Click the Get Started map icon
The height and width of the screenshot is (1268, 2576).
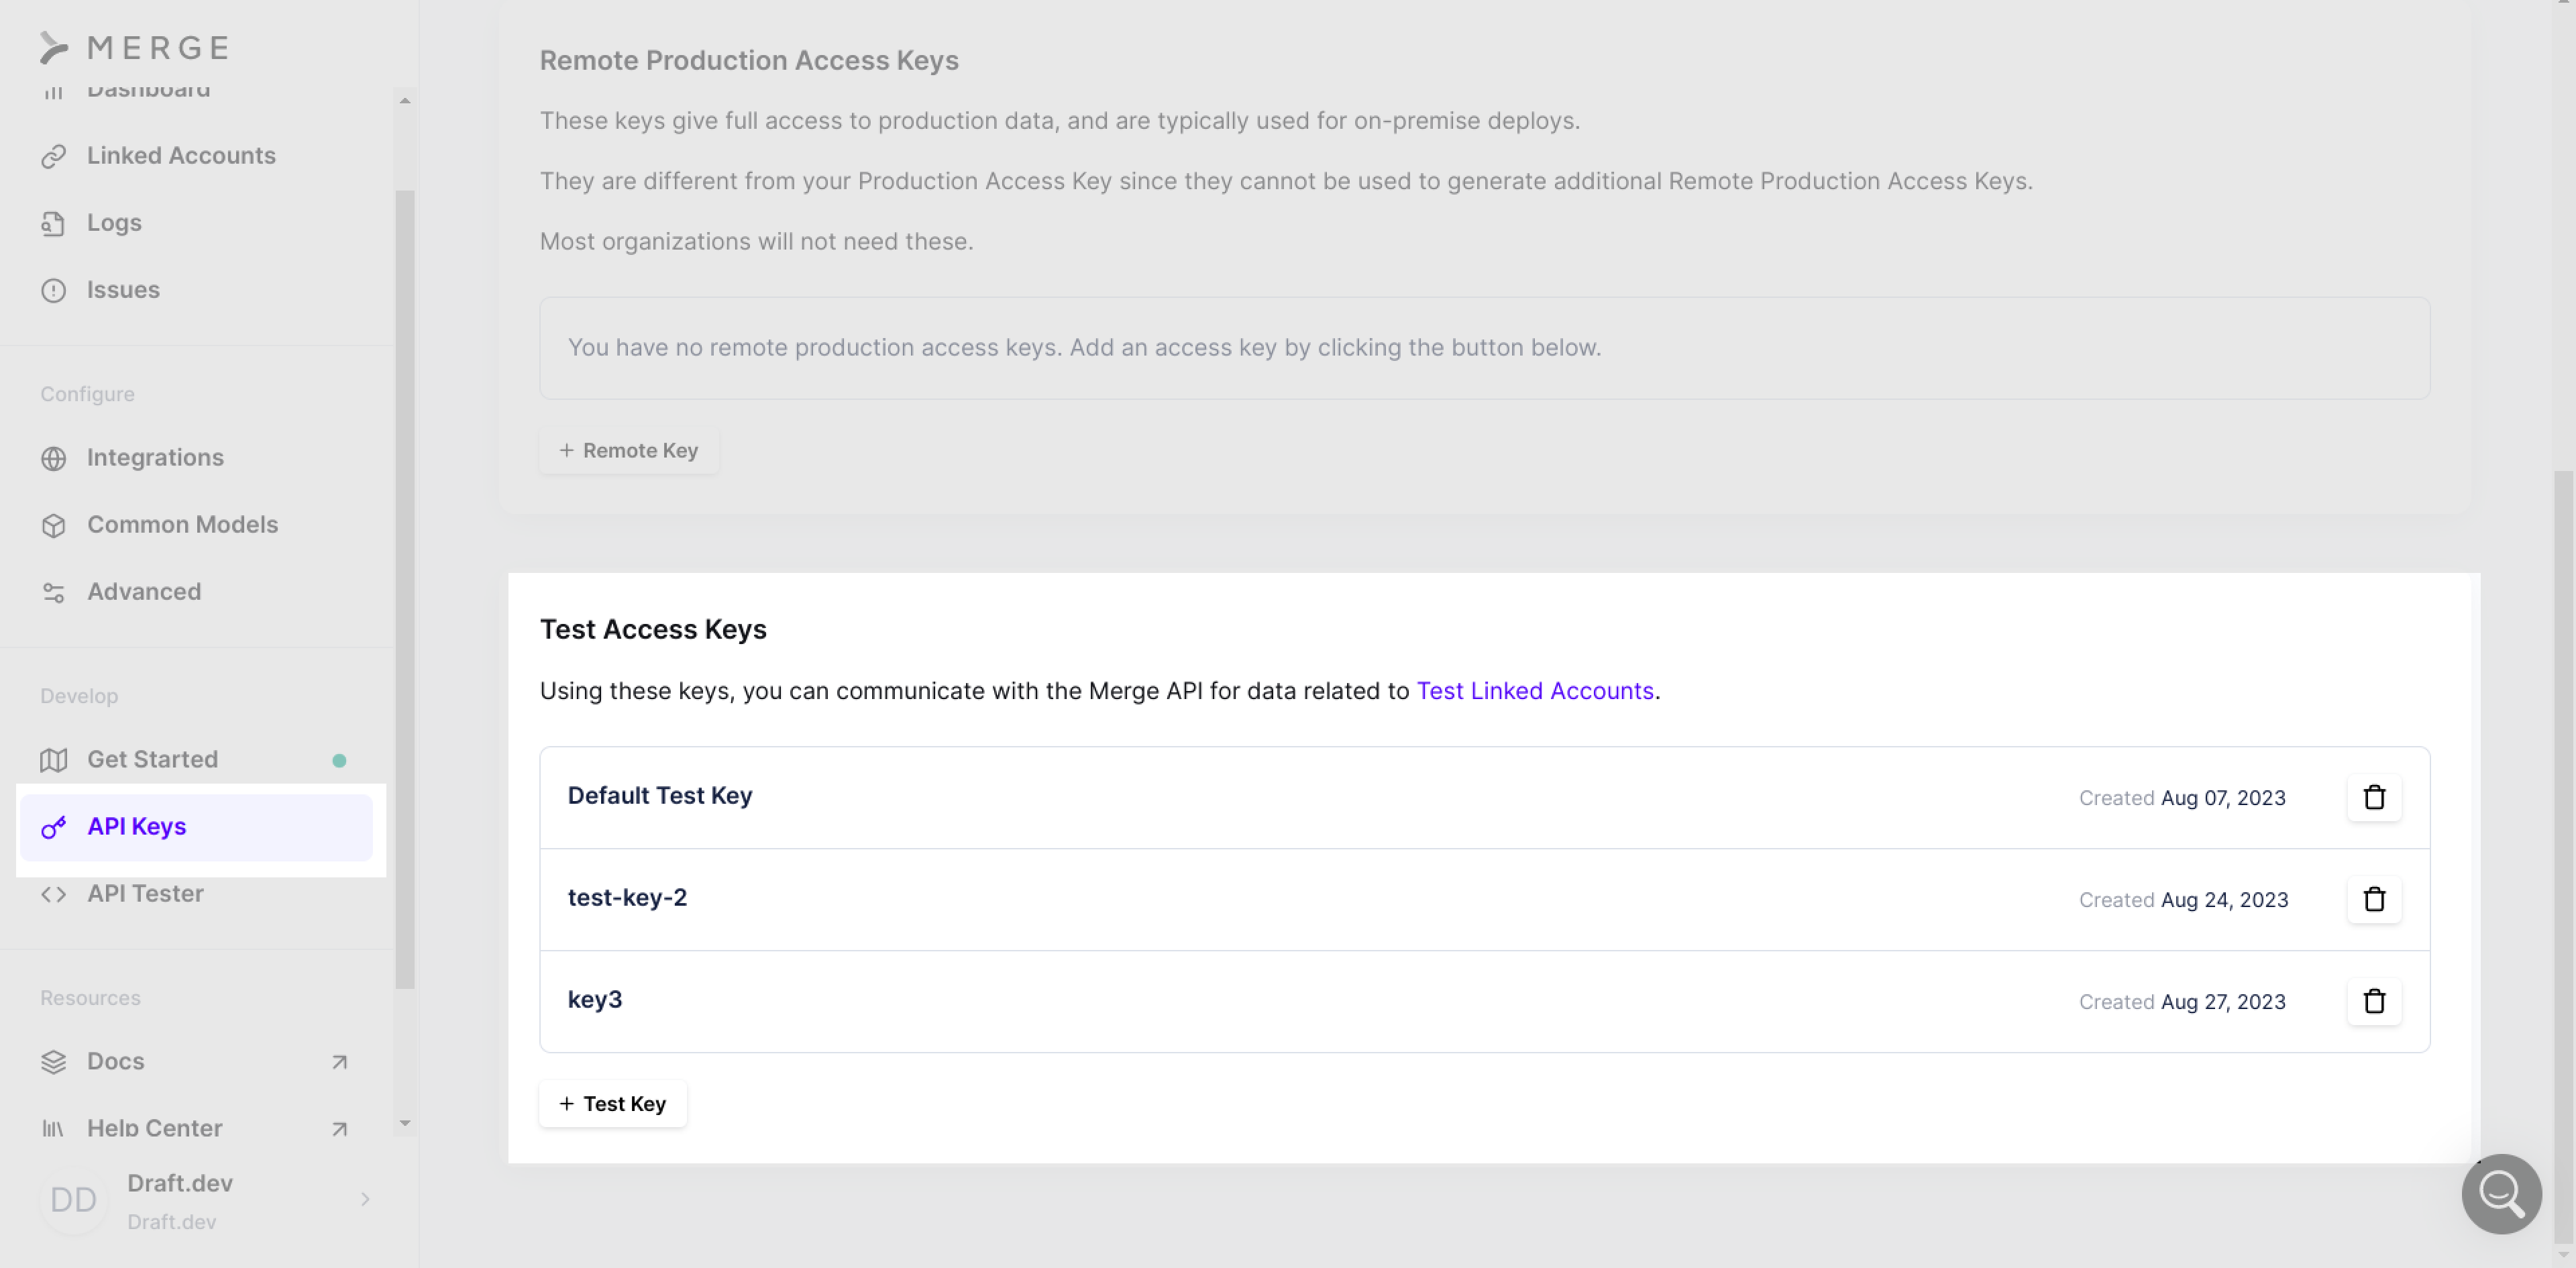[54, 760]
